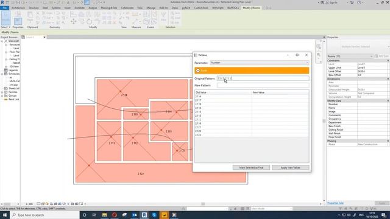Expand the Groups node in Project Browser

2,96
